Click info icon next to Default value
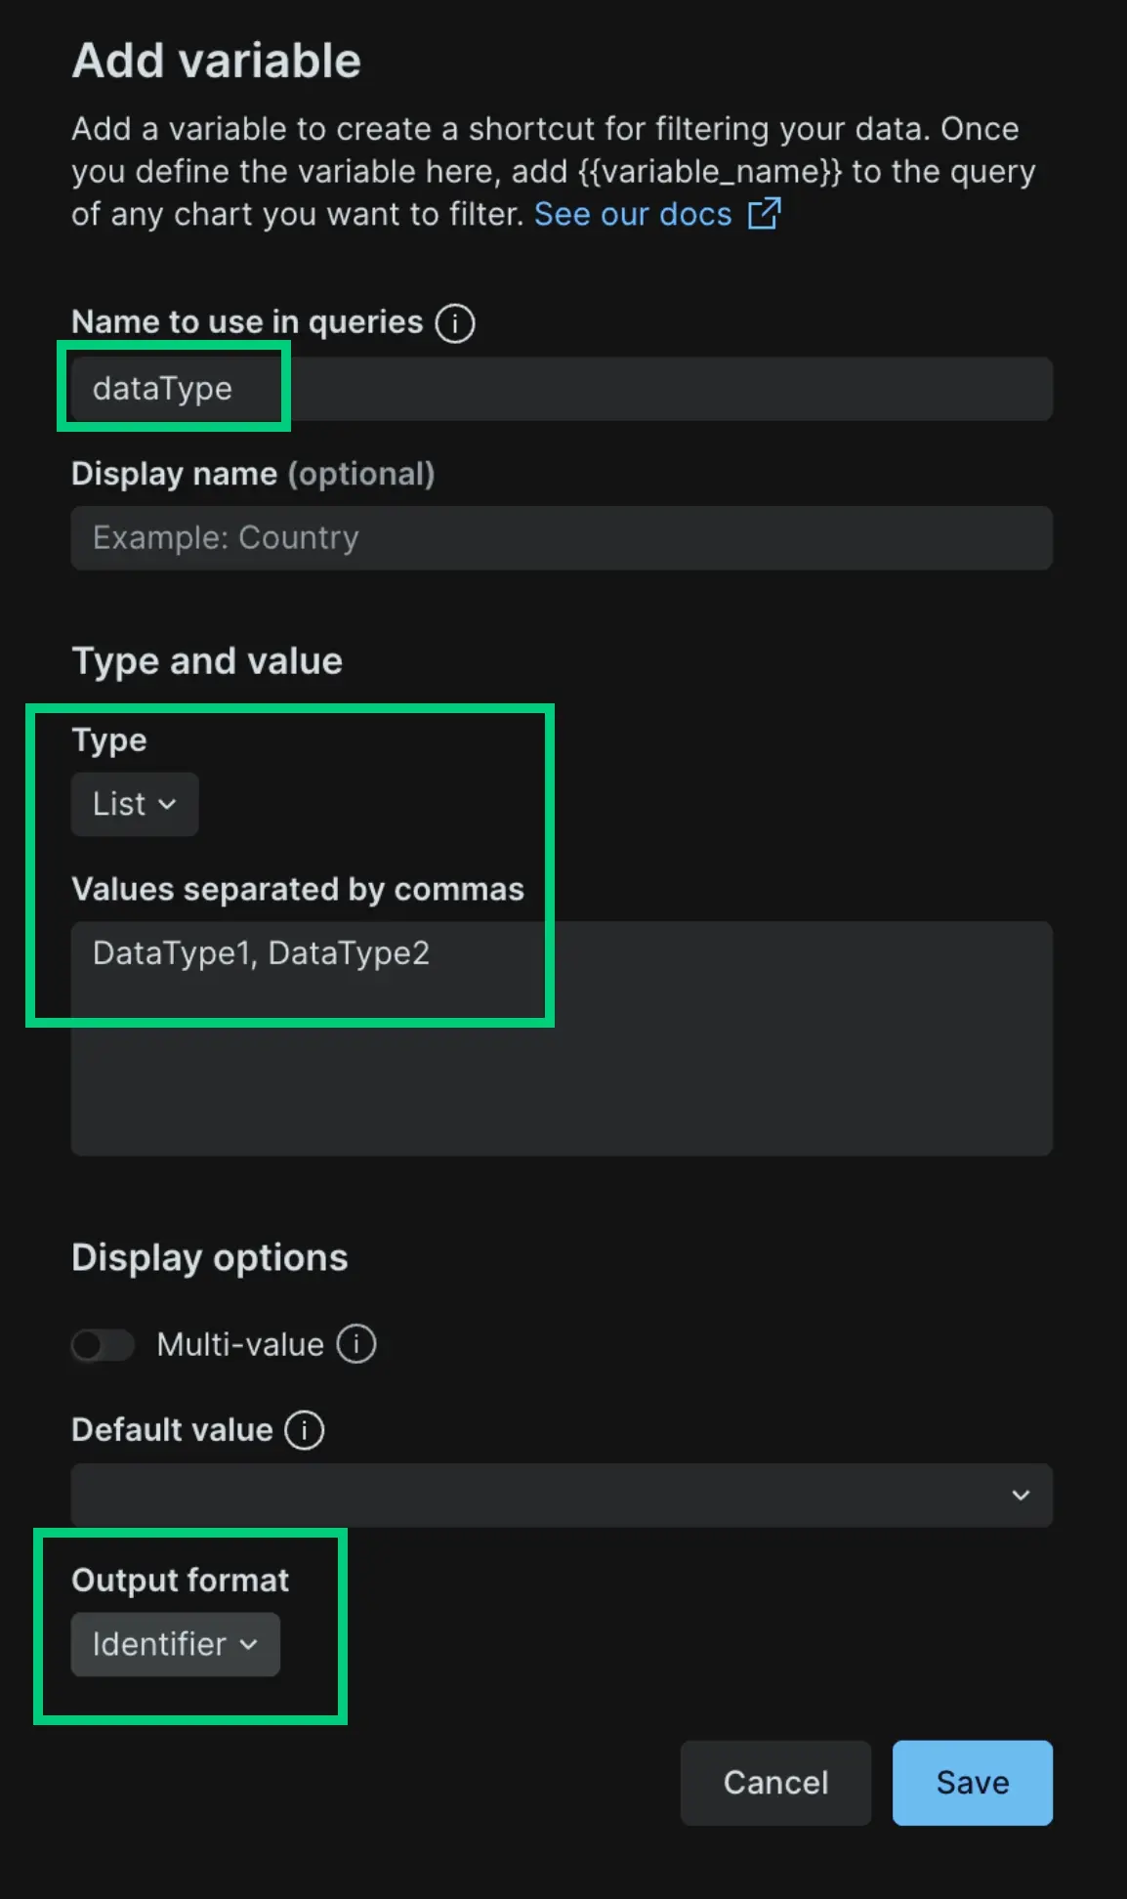 (x=305, y=1430)
